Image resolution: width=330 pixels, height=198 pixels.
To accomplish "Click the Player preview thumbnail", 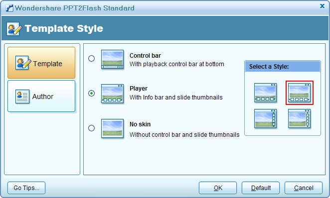I will tap(112, 94).
